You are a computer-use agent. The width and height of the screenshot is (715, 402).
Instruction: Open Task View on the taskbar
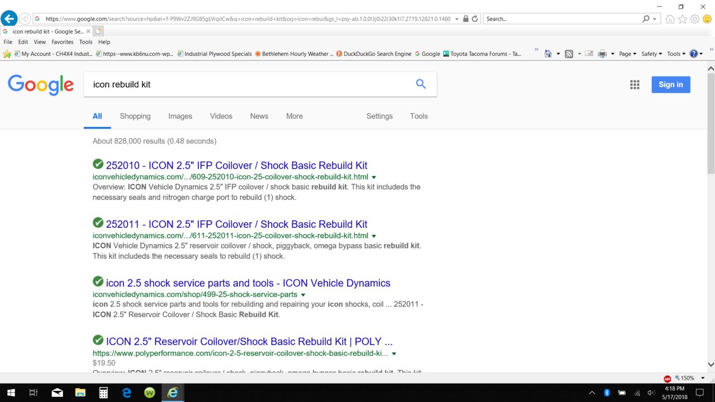(33, 393)
